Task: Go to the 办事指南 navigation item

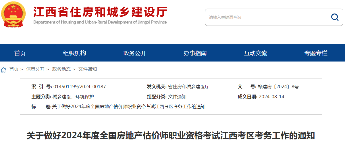Action: 195,53
